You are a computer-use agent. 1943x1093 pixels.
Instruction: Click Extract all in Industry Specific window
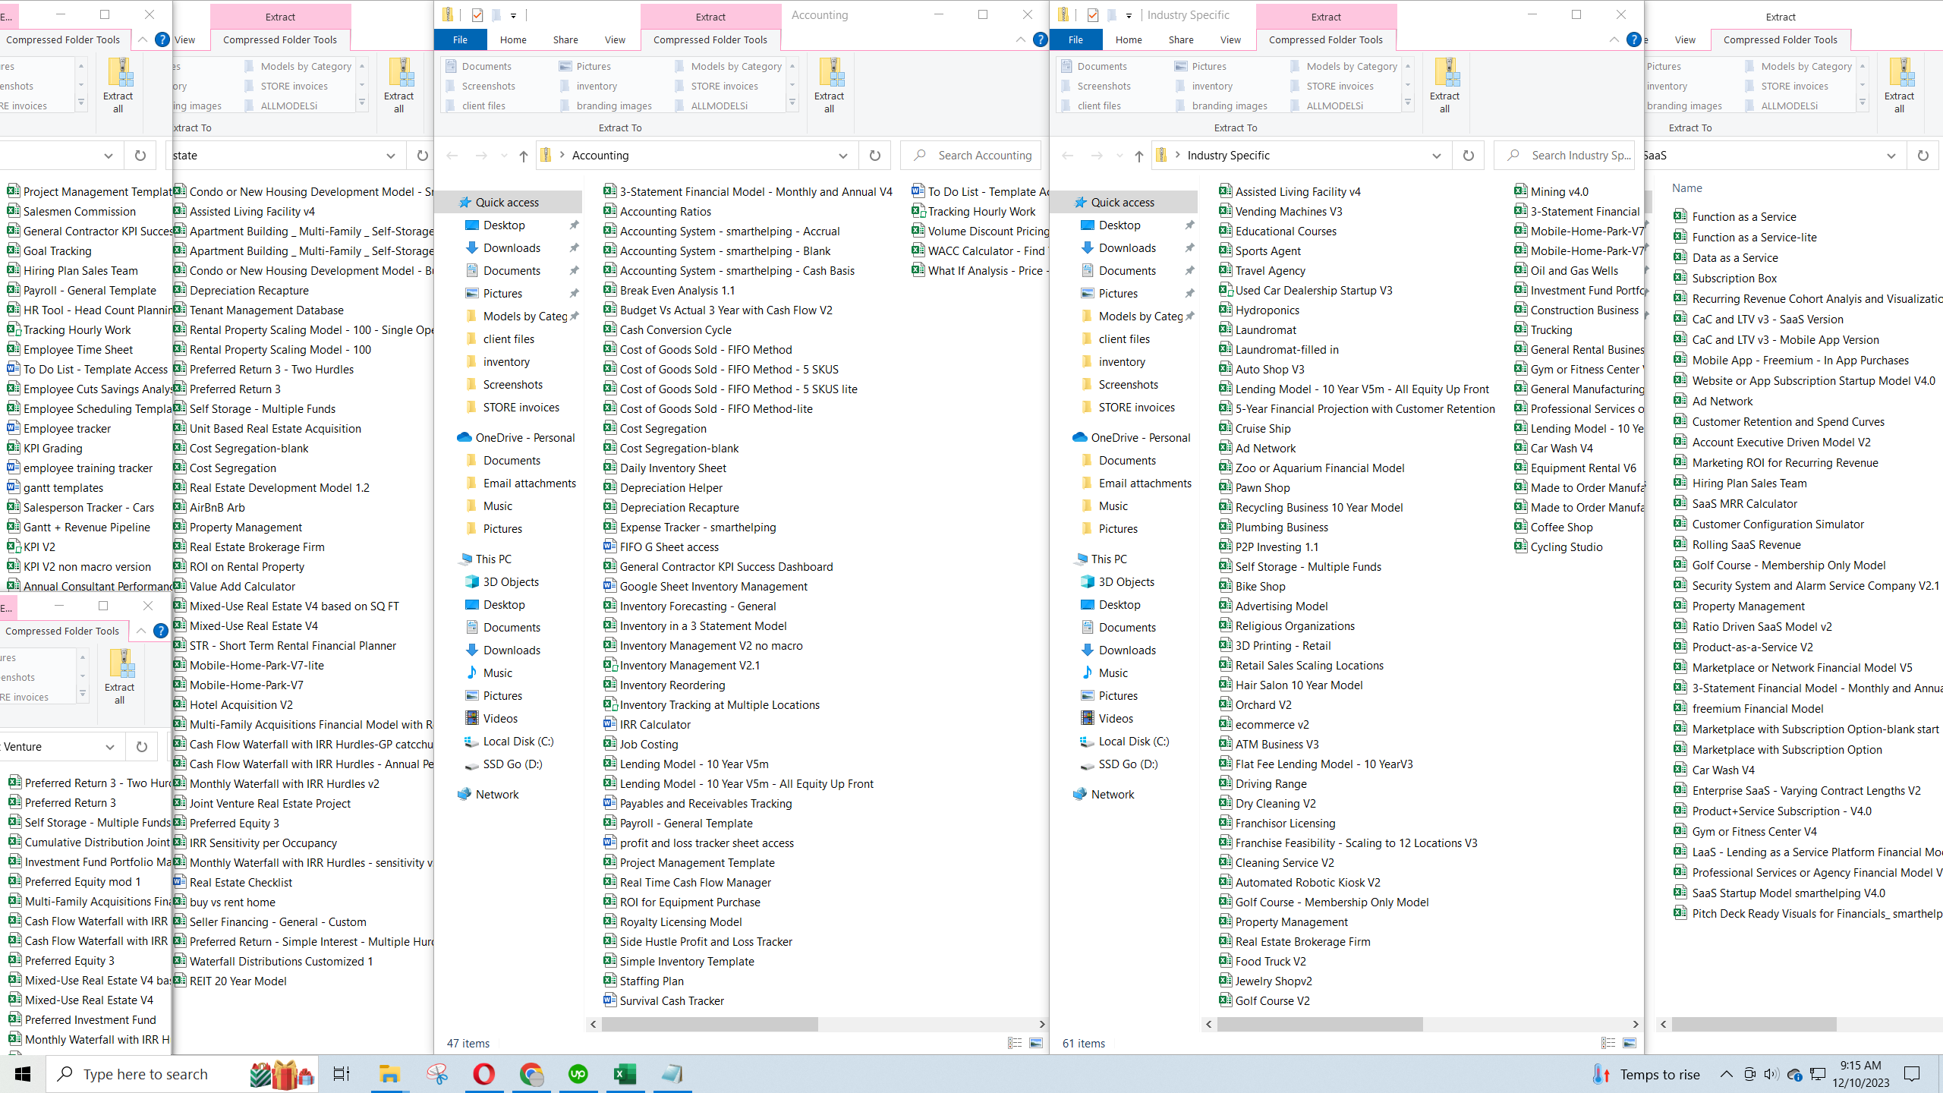1444,85
